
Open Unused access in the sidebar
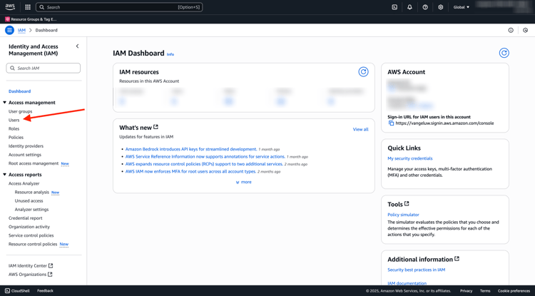tap(29, 201)
